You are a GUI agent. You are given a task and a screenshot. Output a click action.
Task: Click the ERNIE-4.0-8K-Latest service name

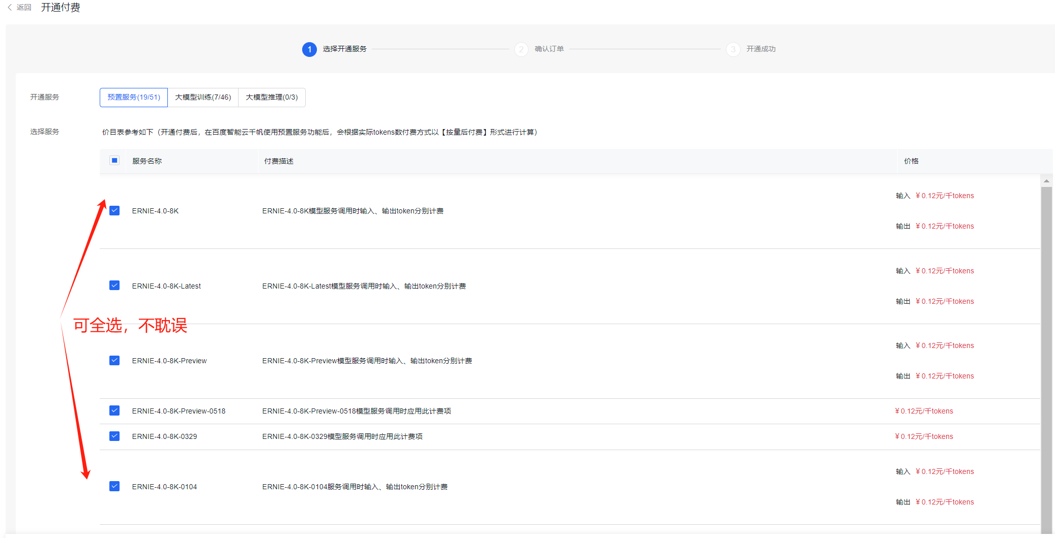[x=166, y=286]
